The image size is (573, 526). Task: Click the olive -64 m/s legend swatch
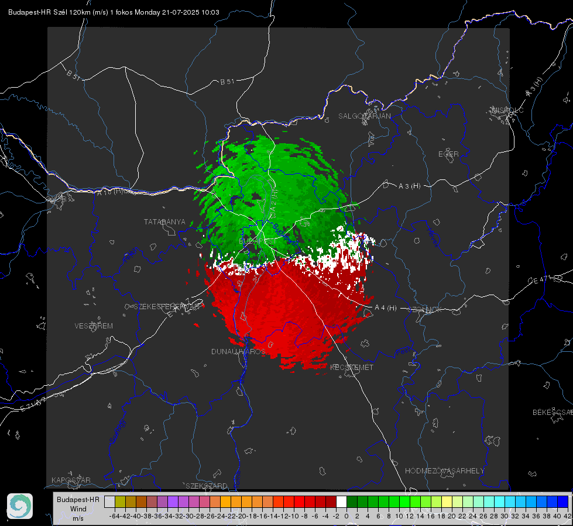click(x=120, y=501)
